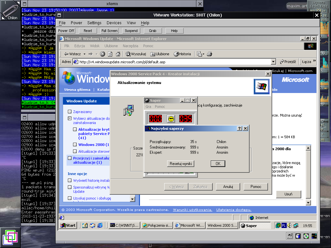331x248 pixels.
Task: Open the address bar URL dropdown
Action: pyautogui.click(x=273, y=62)
